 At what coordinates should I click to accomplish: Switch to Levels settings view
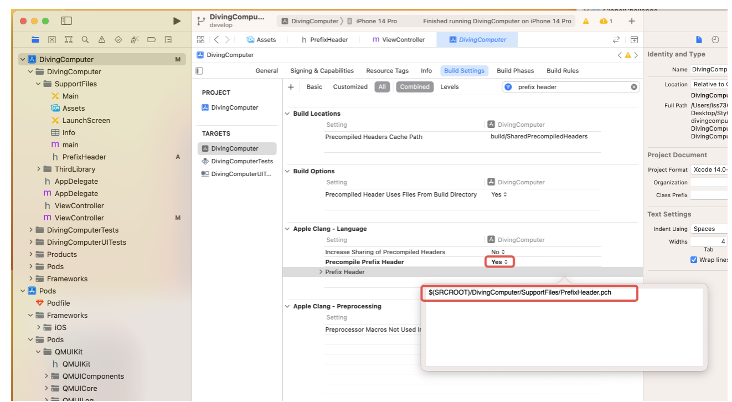click(450, 87)
